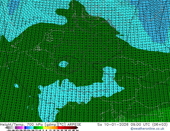Click the 09:00 UTC time text

(x=141, y=125)
